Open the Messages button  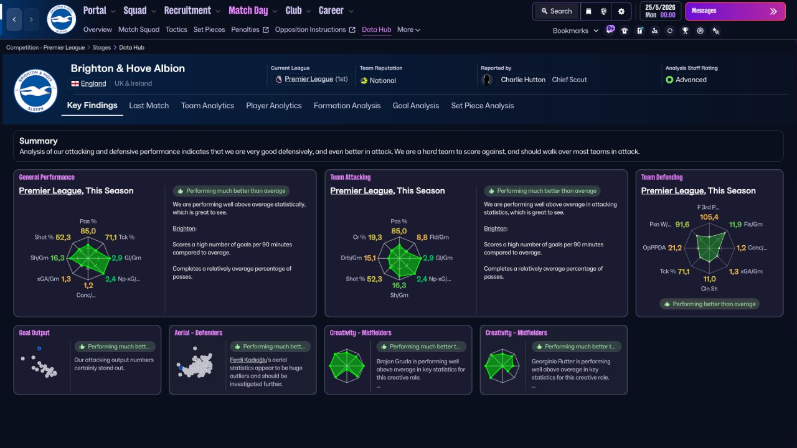(x=736, y=11)
